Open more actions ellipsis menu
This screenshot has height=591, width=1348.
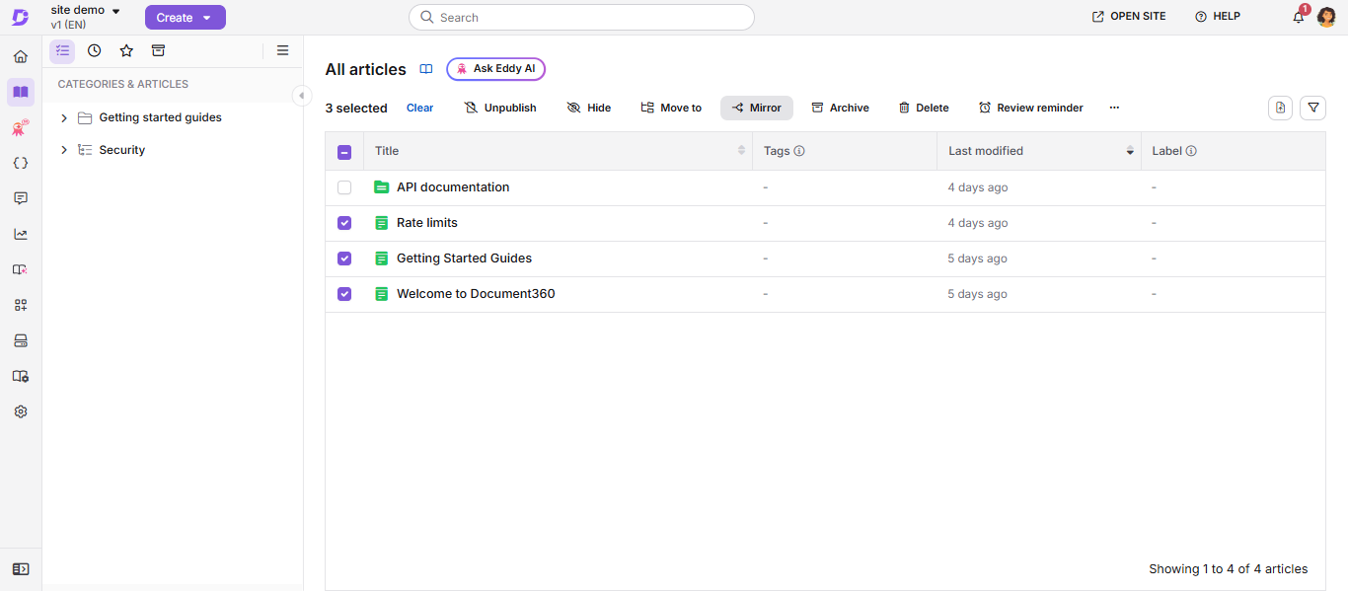point(1114,108)
